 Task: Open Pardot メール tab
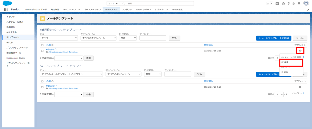pos(111,9)
